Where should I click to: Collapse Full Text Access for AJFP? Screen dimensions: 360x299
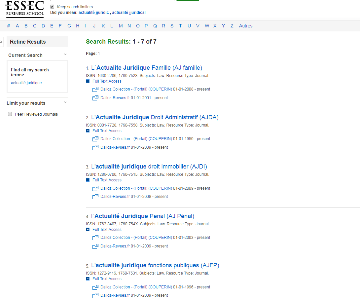click(88, 279)
